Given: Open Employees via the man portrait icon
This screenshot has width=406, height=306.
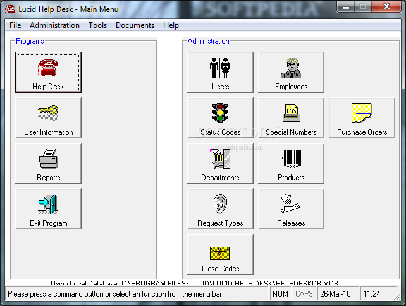Looking at the screenshot, I should click(x=291, y=72).
